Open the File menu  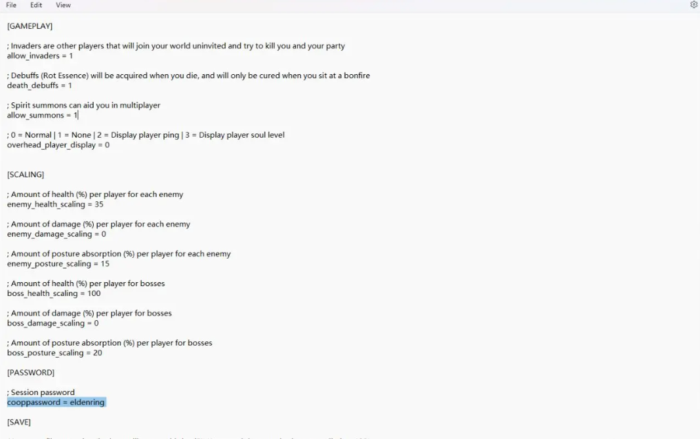click(x=11, y=5)
